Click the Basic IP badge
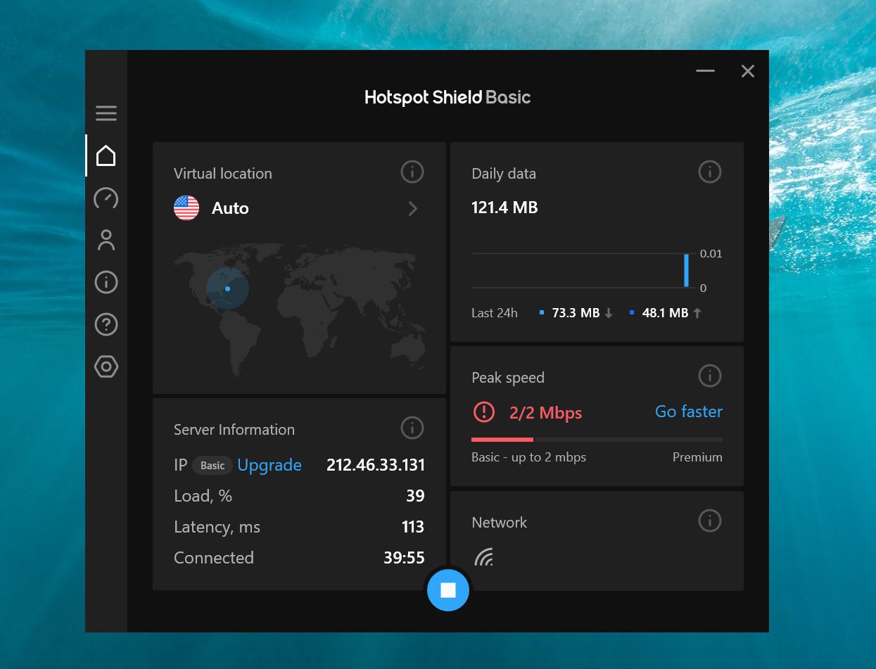Viewport: 876px width, 669px height. pos(212,465)
